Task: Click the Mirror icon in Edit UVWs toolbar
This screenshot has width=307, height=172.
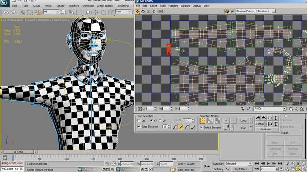Action: point(161,11)
